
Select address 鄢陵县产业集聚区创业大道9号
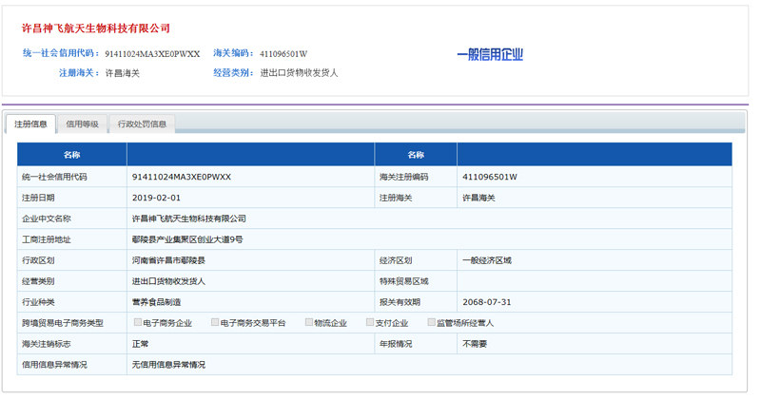(187, 239)
